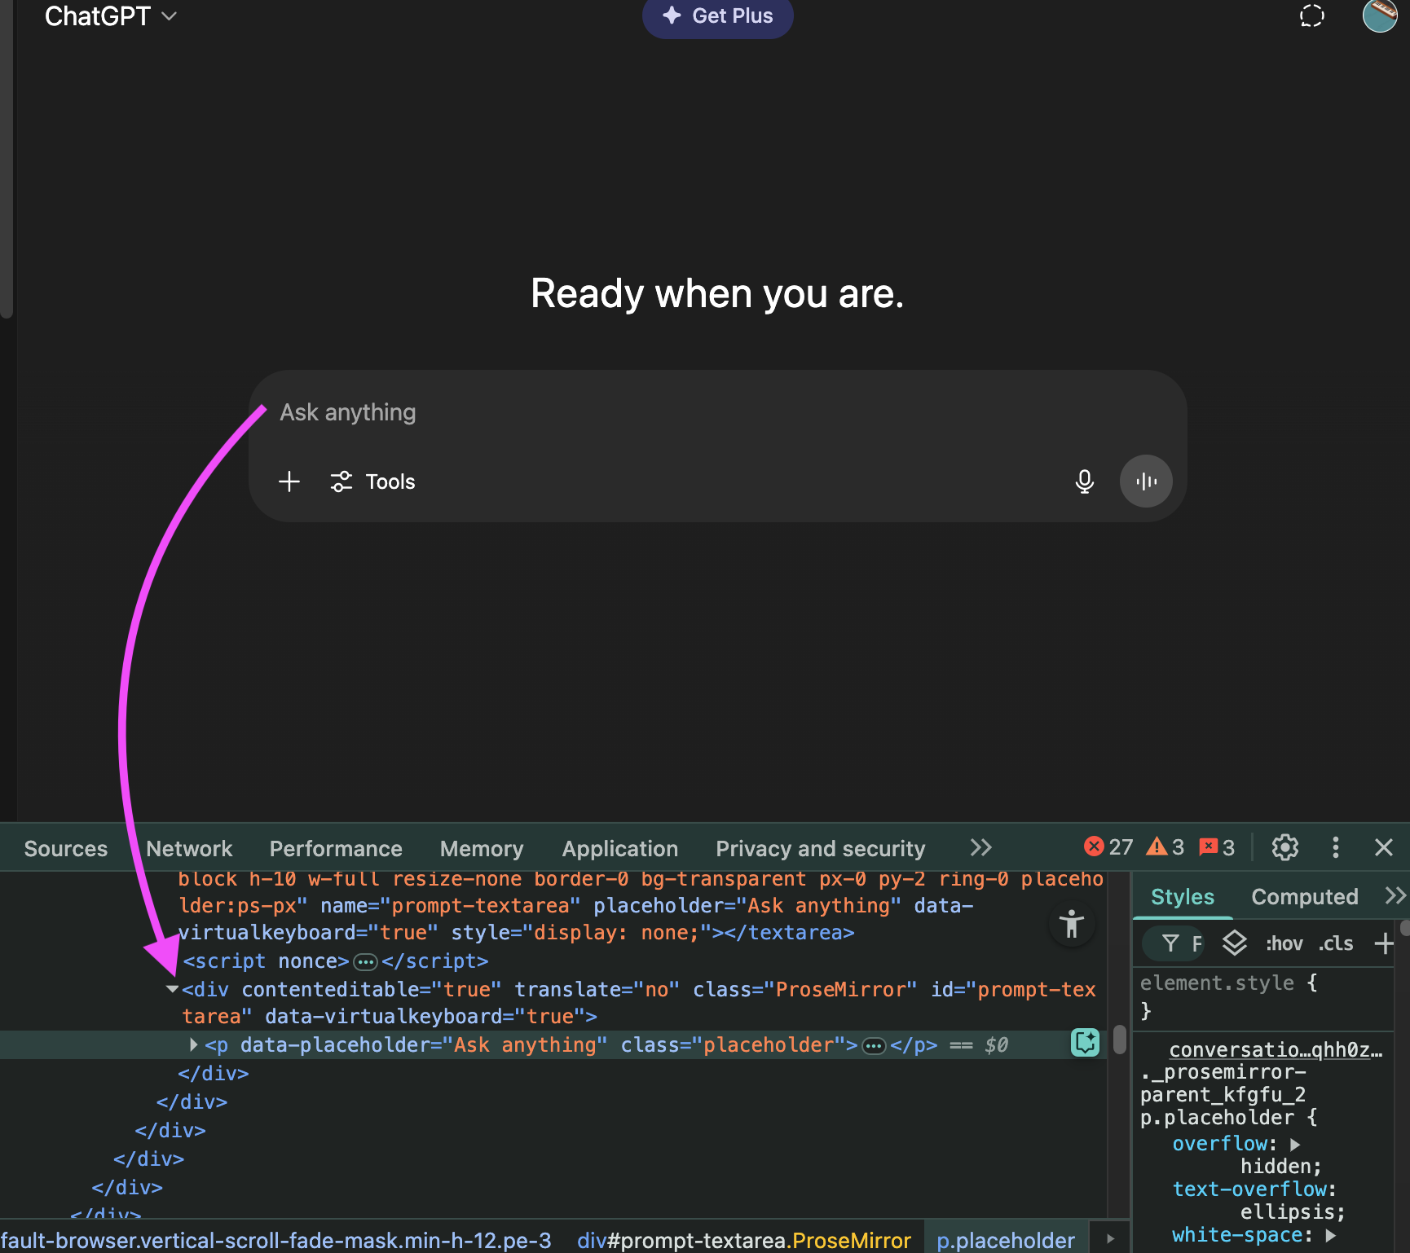Select the Computed pane tab

[1305, 897]
